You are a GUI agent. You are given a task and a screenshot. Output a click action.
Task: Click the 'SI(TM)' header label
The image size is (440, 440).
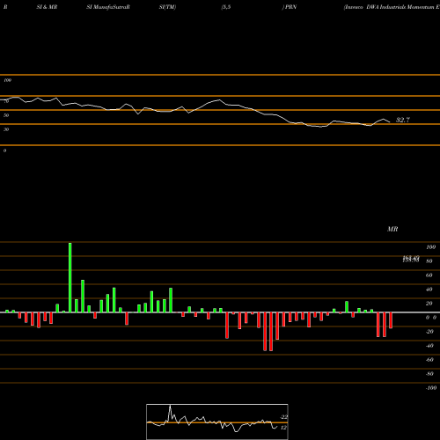tap(167, 7)
